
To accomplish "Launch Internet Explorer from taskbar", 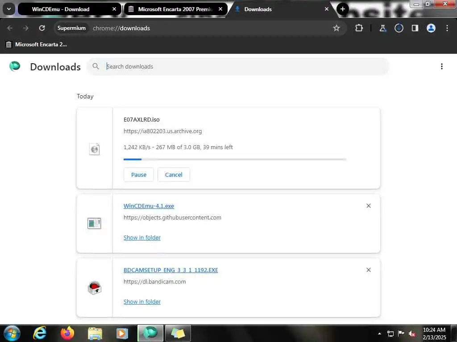I will [x=40, y=333].
